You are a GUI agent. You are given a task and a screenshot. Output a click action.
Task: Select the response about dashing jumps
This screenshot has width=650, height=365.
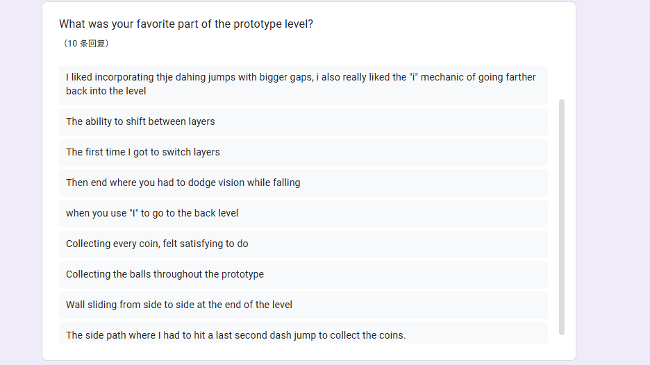pos(301,84)
